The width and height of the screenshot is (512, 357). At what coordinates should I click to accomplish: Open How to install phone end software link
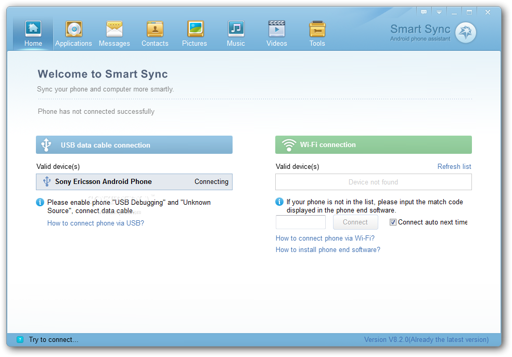click(328, 250)
